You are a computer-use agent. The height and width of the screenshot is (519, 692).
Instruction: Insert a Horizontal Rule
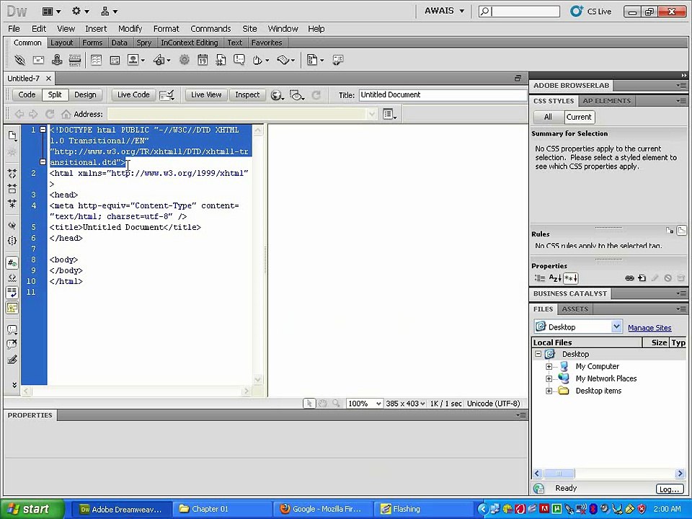coord(74,60)
